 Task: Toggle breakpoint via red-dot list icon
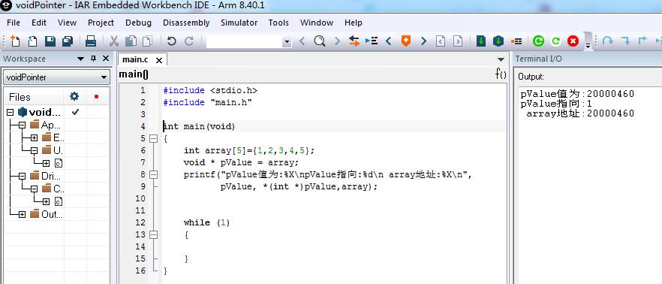pos(516,41)
